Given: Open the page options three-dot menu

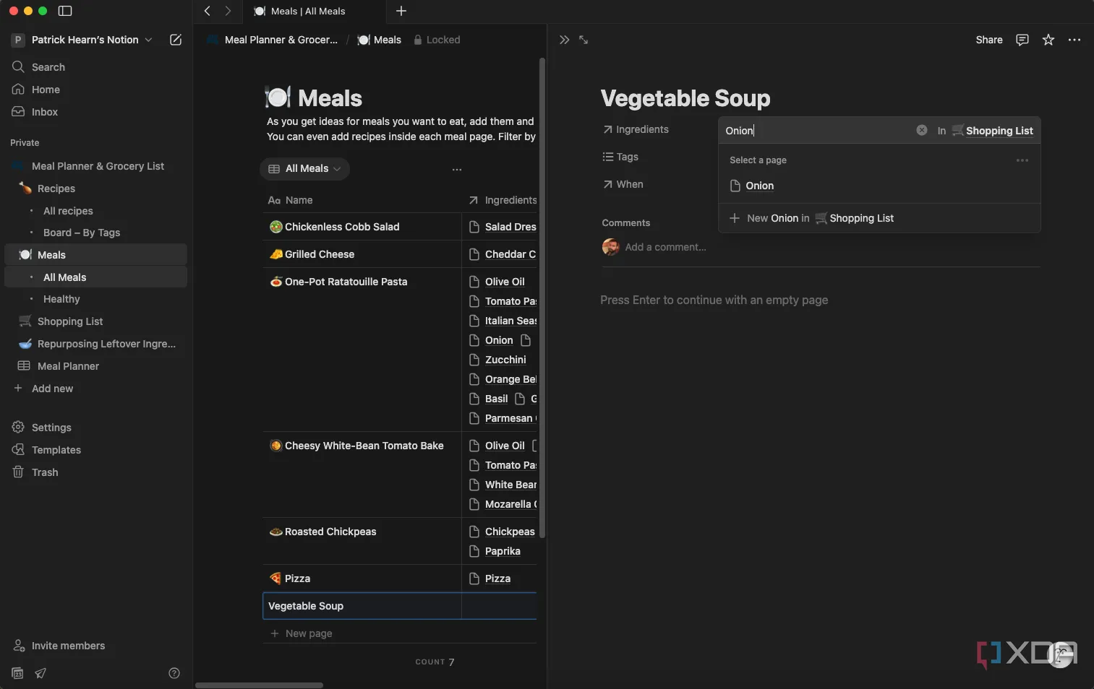Looking at the screenshot, I should (1074, 40).
